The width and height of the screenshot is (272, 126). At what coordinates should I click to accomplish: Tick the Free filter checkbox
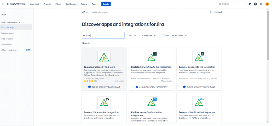click(x=163, y=35)
